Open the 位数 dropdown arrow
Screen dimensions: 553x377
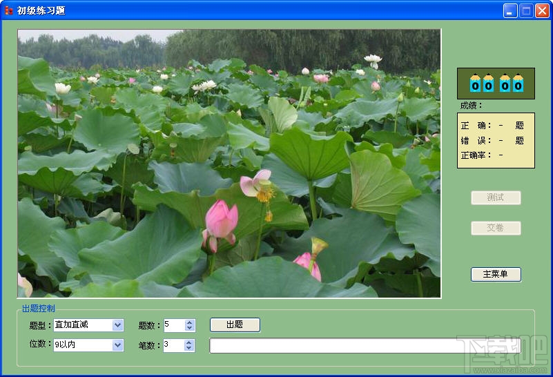118,345
